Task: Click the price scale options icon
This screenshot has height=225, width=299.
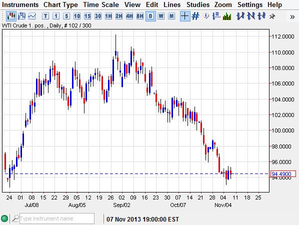Action: click(x=216, y=16)
